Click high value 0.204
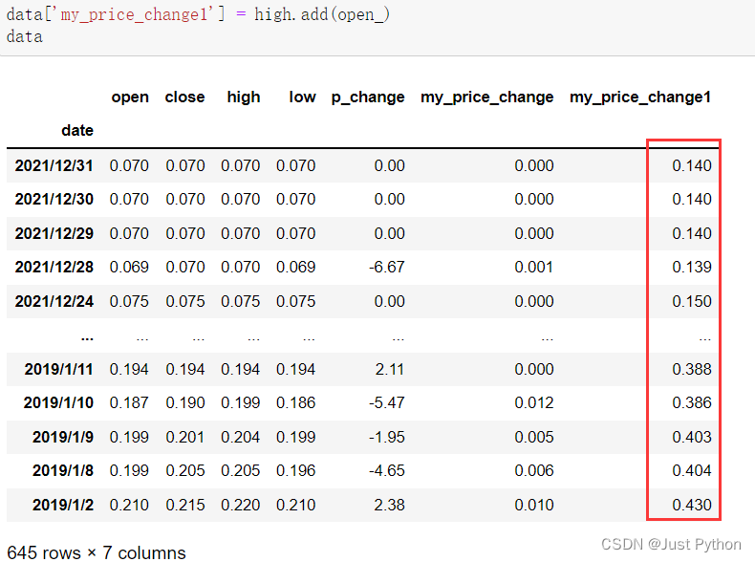 240,438
